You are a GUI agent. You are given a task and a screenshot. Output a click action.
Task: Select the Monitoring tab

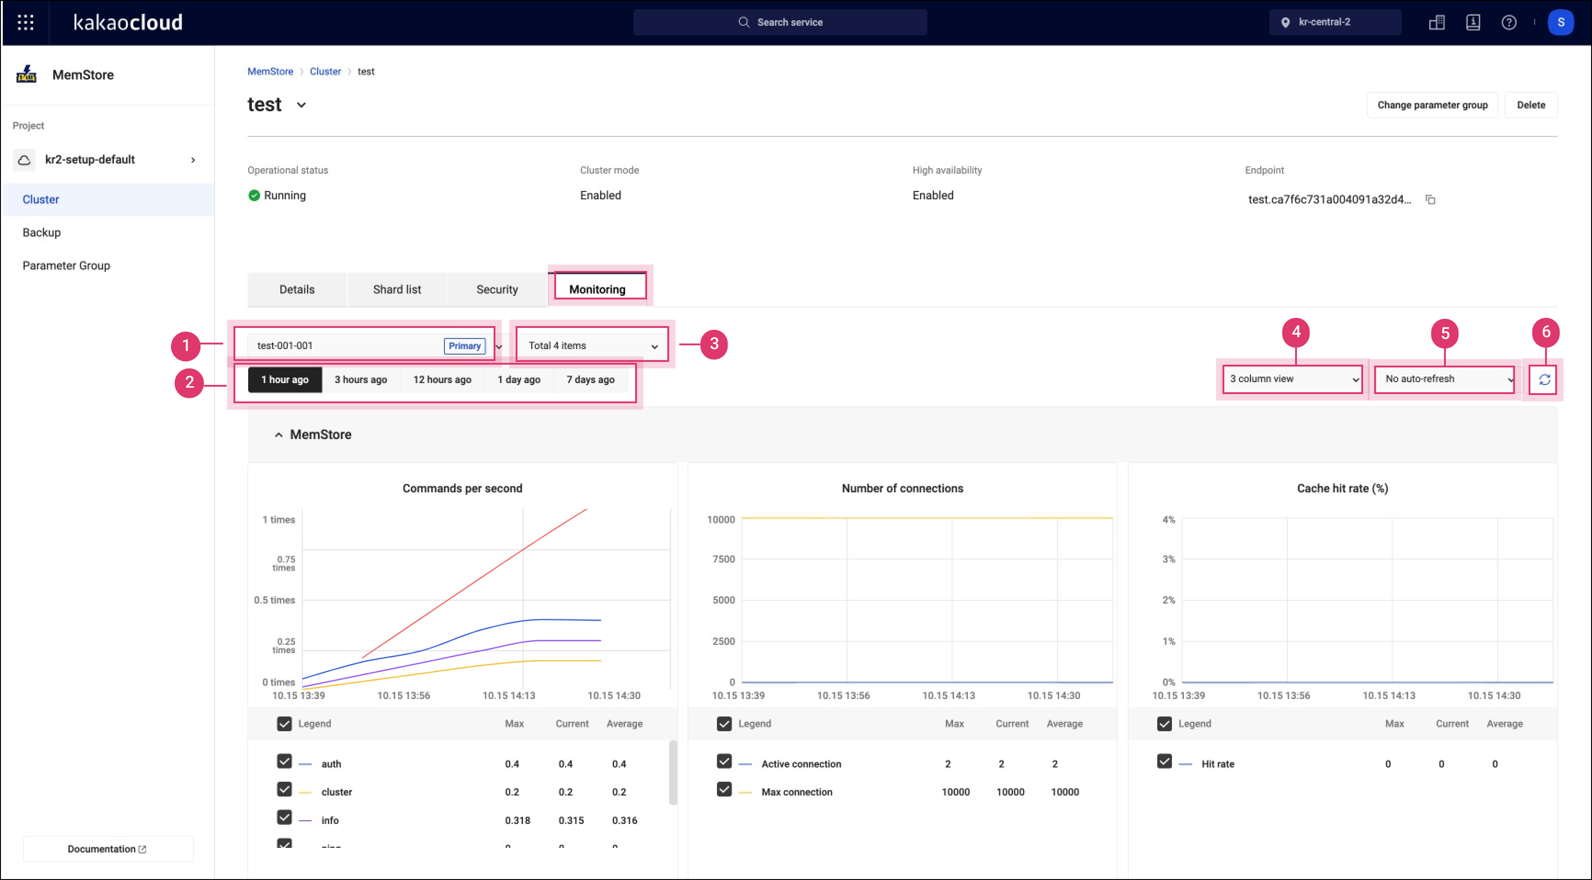click(x=597, y=290)
